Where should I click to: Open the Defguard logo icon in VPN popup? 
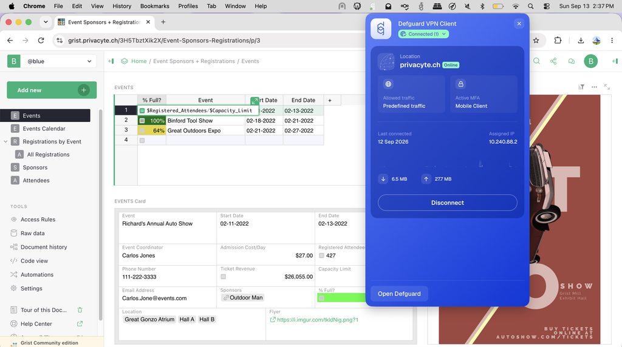[x=381, y=29]
